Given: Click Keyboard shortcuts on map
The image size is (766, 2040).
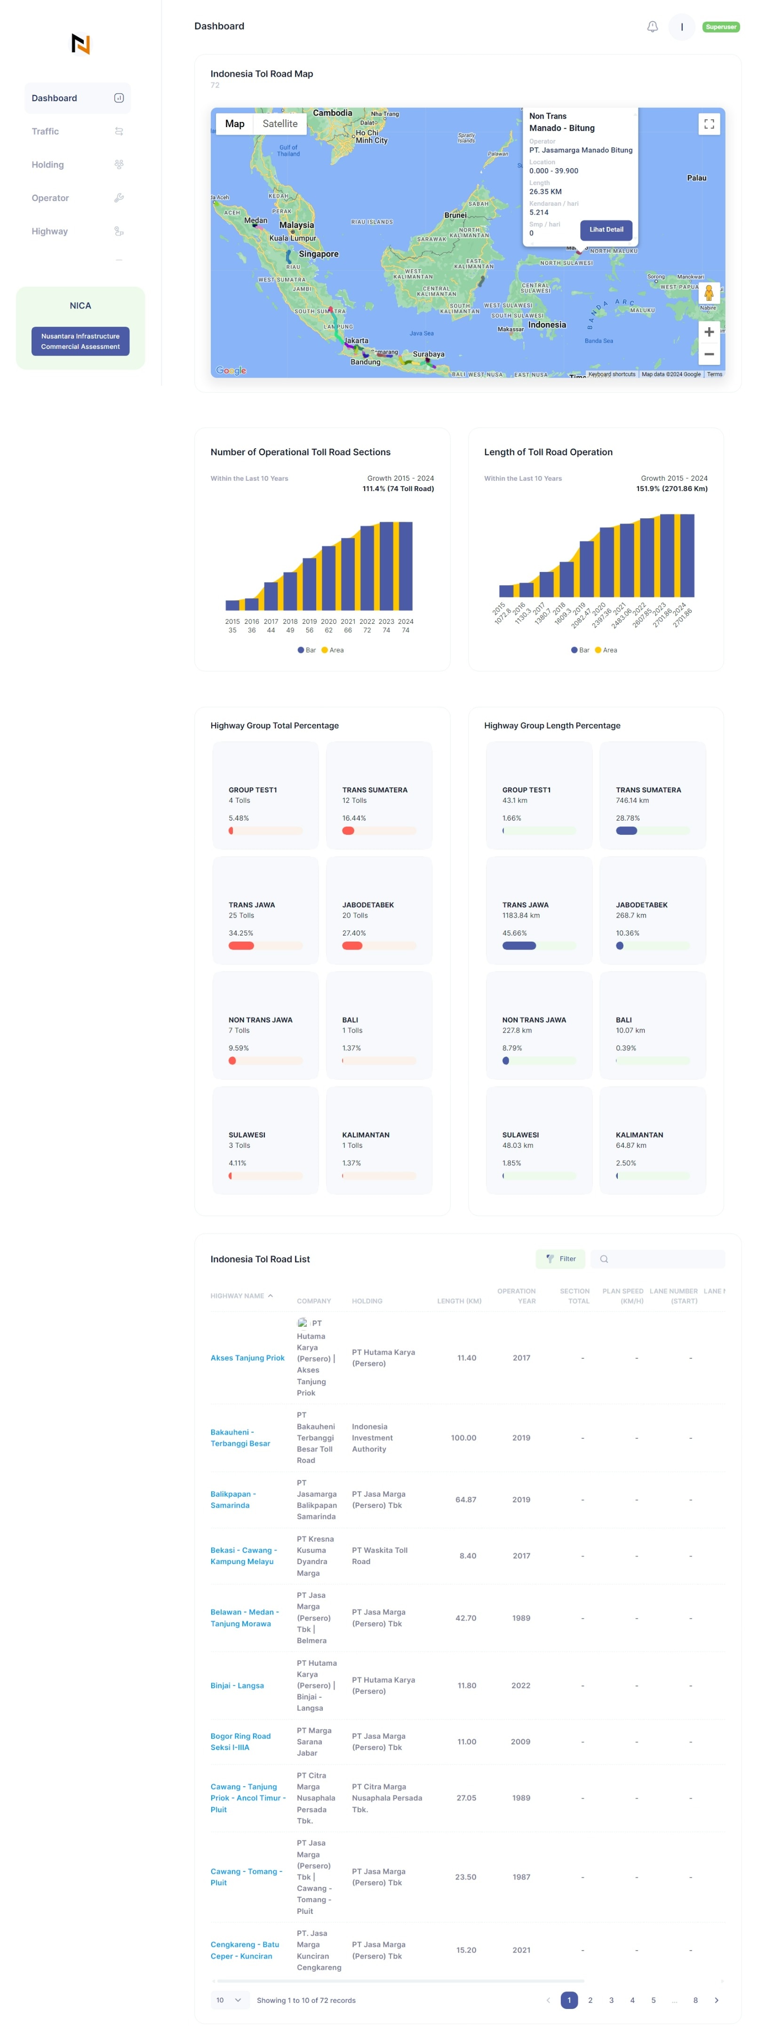Looking at the screenshot, I should (x=612, y=374).
